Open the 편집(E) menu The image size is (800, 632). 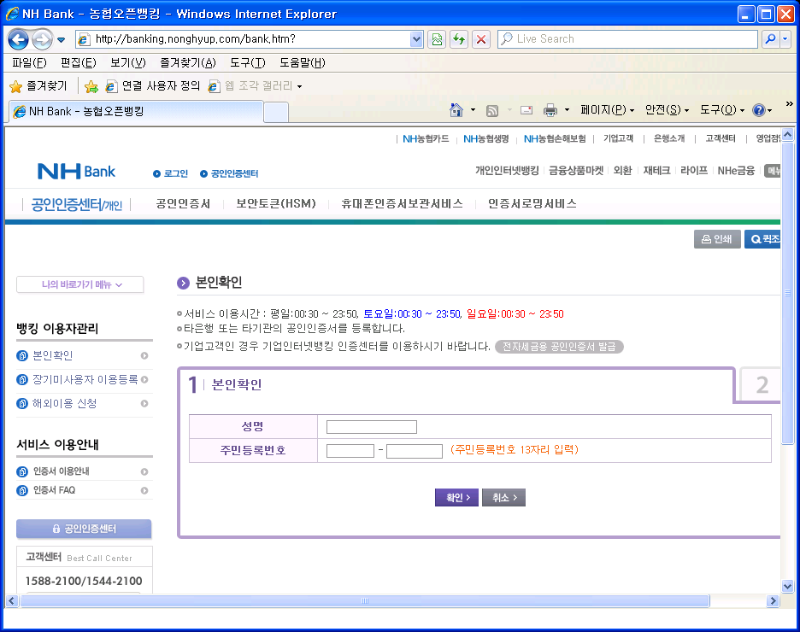point(78,62)
